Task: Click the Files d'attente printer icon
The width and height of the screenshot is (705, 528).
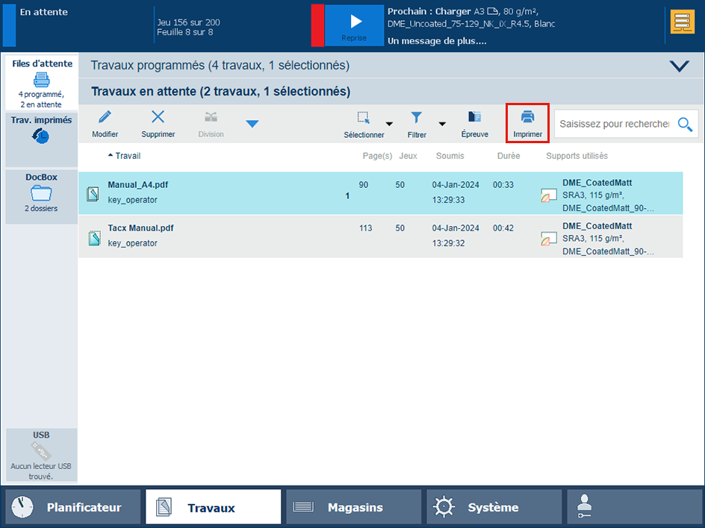Action: 41,80
